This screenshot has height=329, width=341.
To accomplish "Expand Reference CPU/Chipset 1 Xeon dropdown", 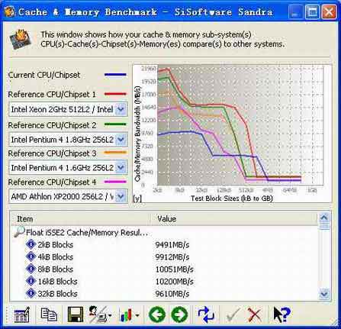I will tap(121, 110).
